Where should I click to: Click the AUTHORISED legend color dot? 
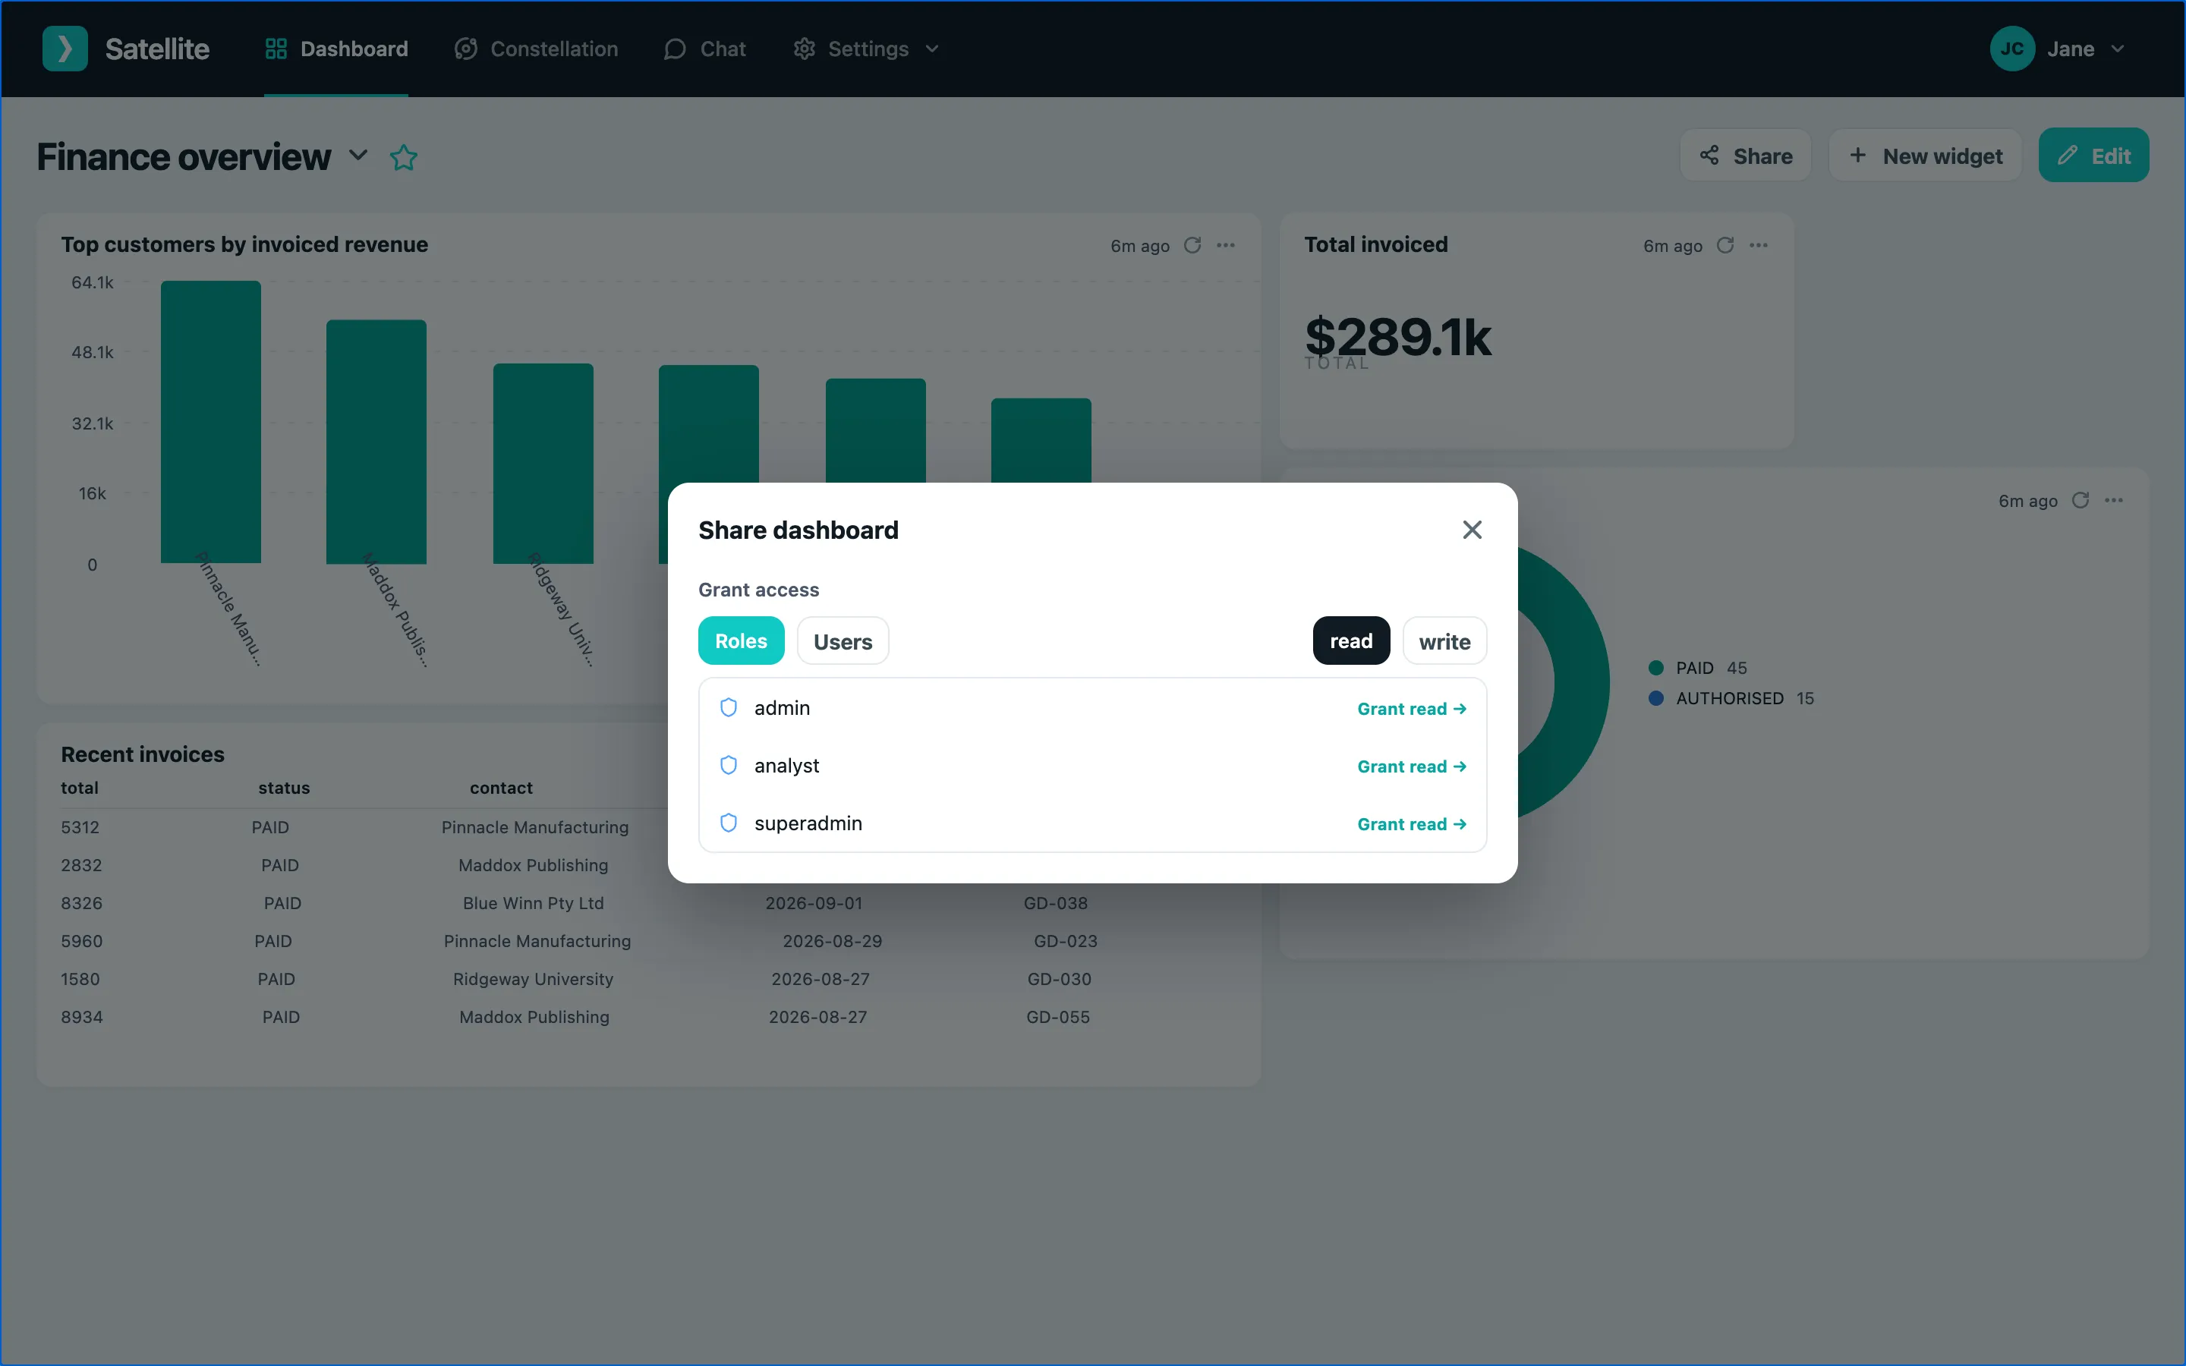(1655, 698)
